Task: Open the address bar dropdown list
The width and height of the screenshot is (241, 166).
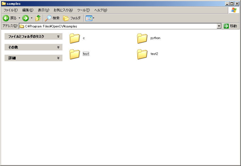Action: coord(219,26)
